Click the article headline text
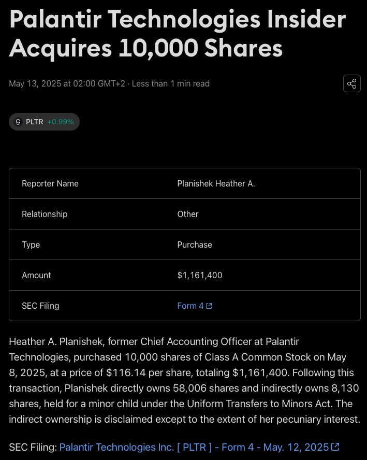The width and height of the screenshot is (367, 460). (178, 34)
